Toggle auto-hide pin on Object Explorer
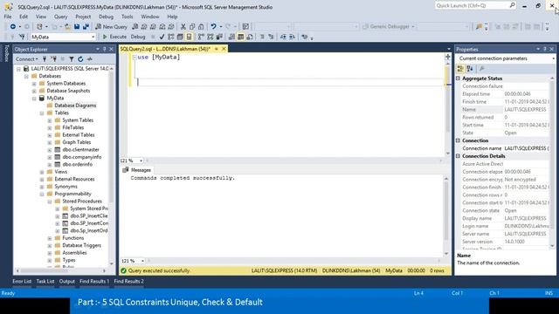The image size is (559, 314). (105, 49)
